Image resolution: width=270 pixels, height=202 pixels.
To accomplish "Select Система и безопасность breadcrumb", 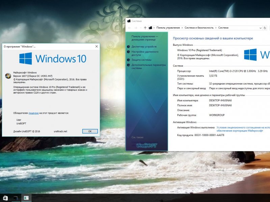I will [199, 28].
